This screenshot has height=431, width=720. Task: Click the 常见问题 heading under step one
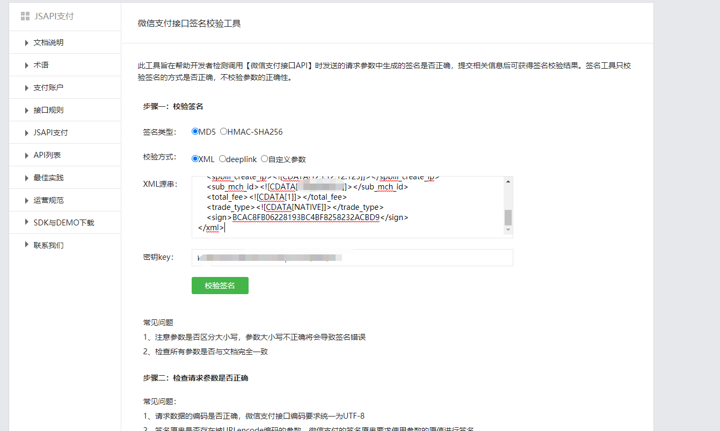tap(158, 323)
